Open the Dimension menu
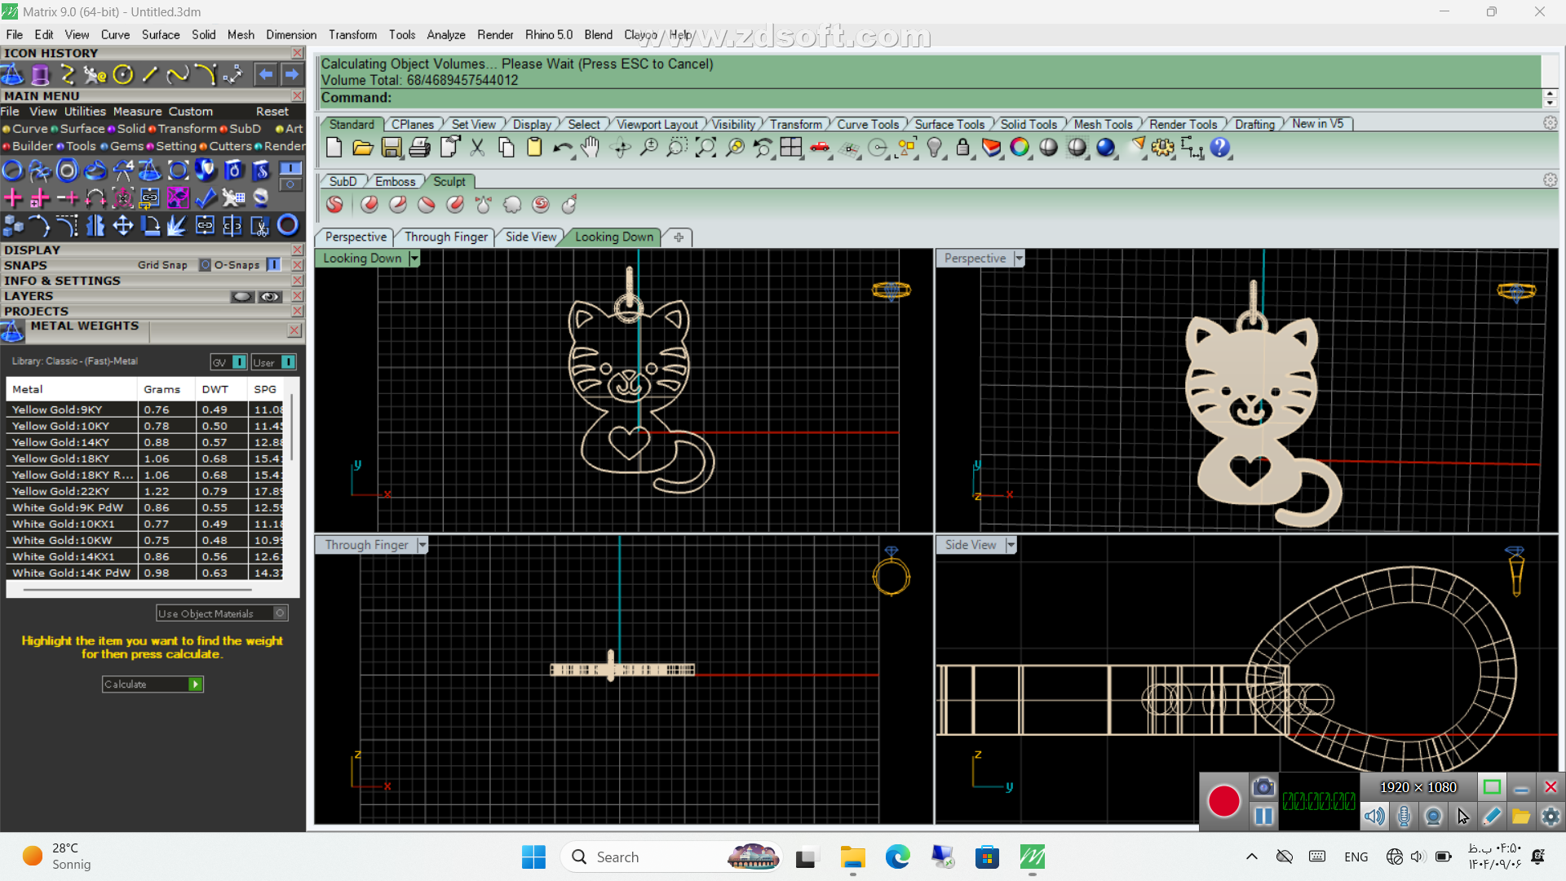This screenshot has height=881, width=1566. [x=290, y=35]
